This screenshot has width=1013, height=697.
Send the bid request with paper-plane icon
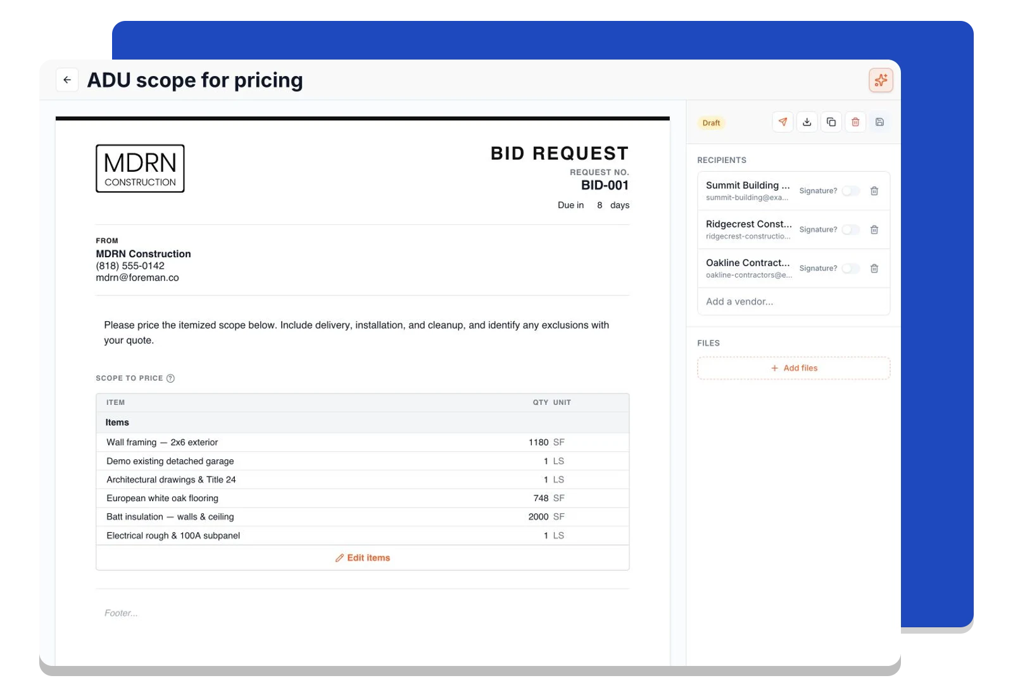tap(783, 122)
